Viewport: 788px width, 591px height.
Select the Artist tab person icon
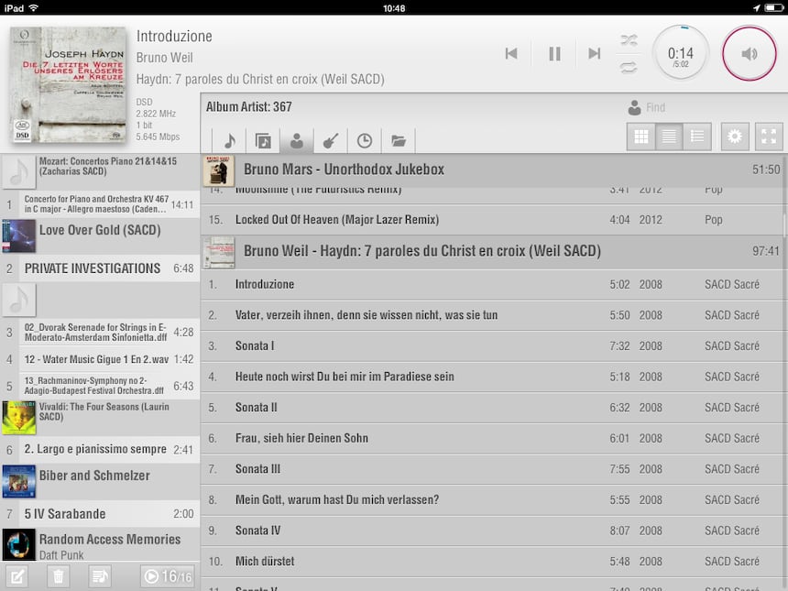pyautogui.click(x=297, y=141)
